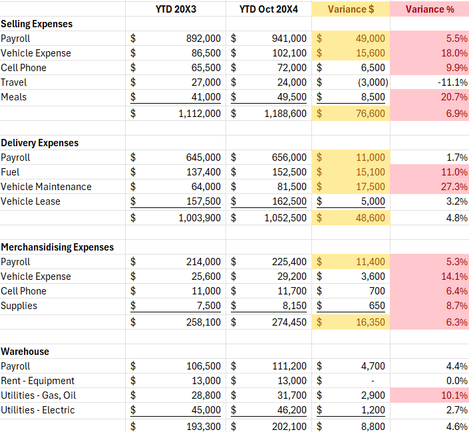469x432 pixels.
Task: Select the 'Vehicle Maintenance' row label
Action: pos(46,187)
